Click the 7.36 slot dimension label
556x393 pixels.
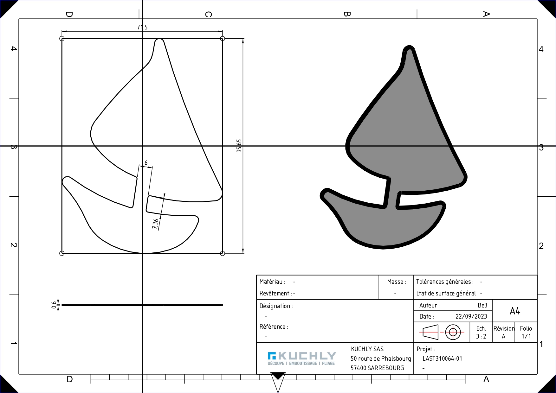click(155, 224)
